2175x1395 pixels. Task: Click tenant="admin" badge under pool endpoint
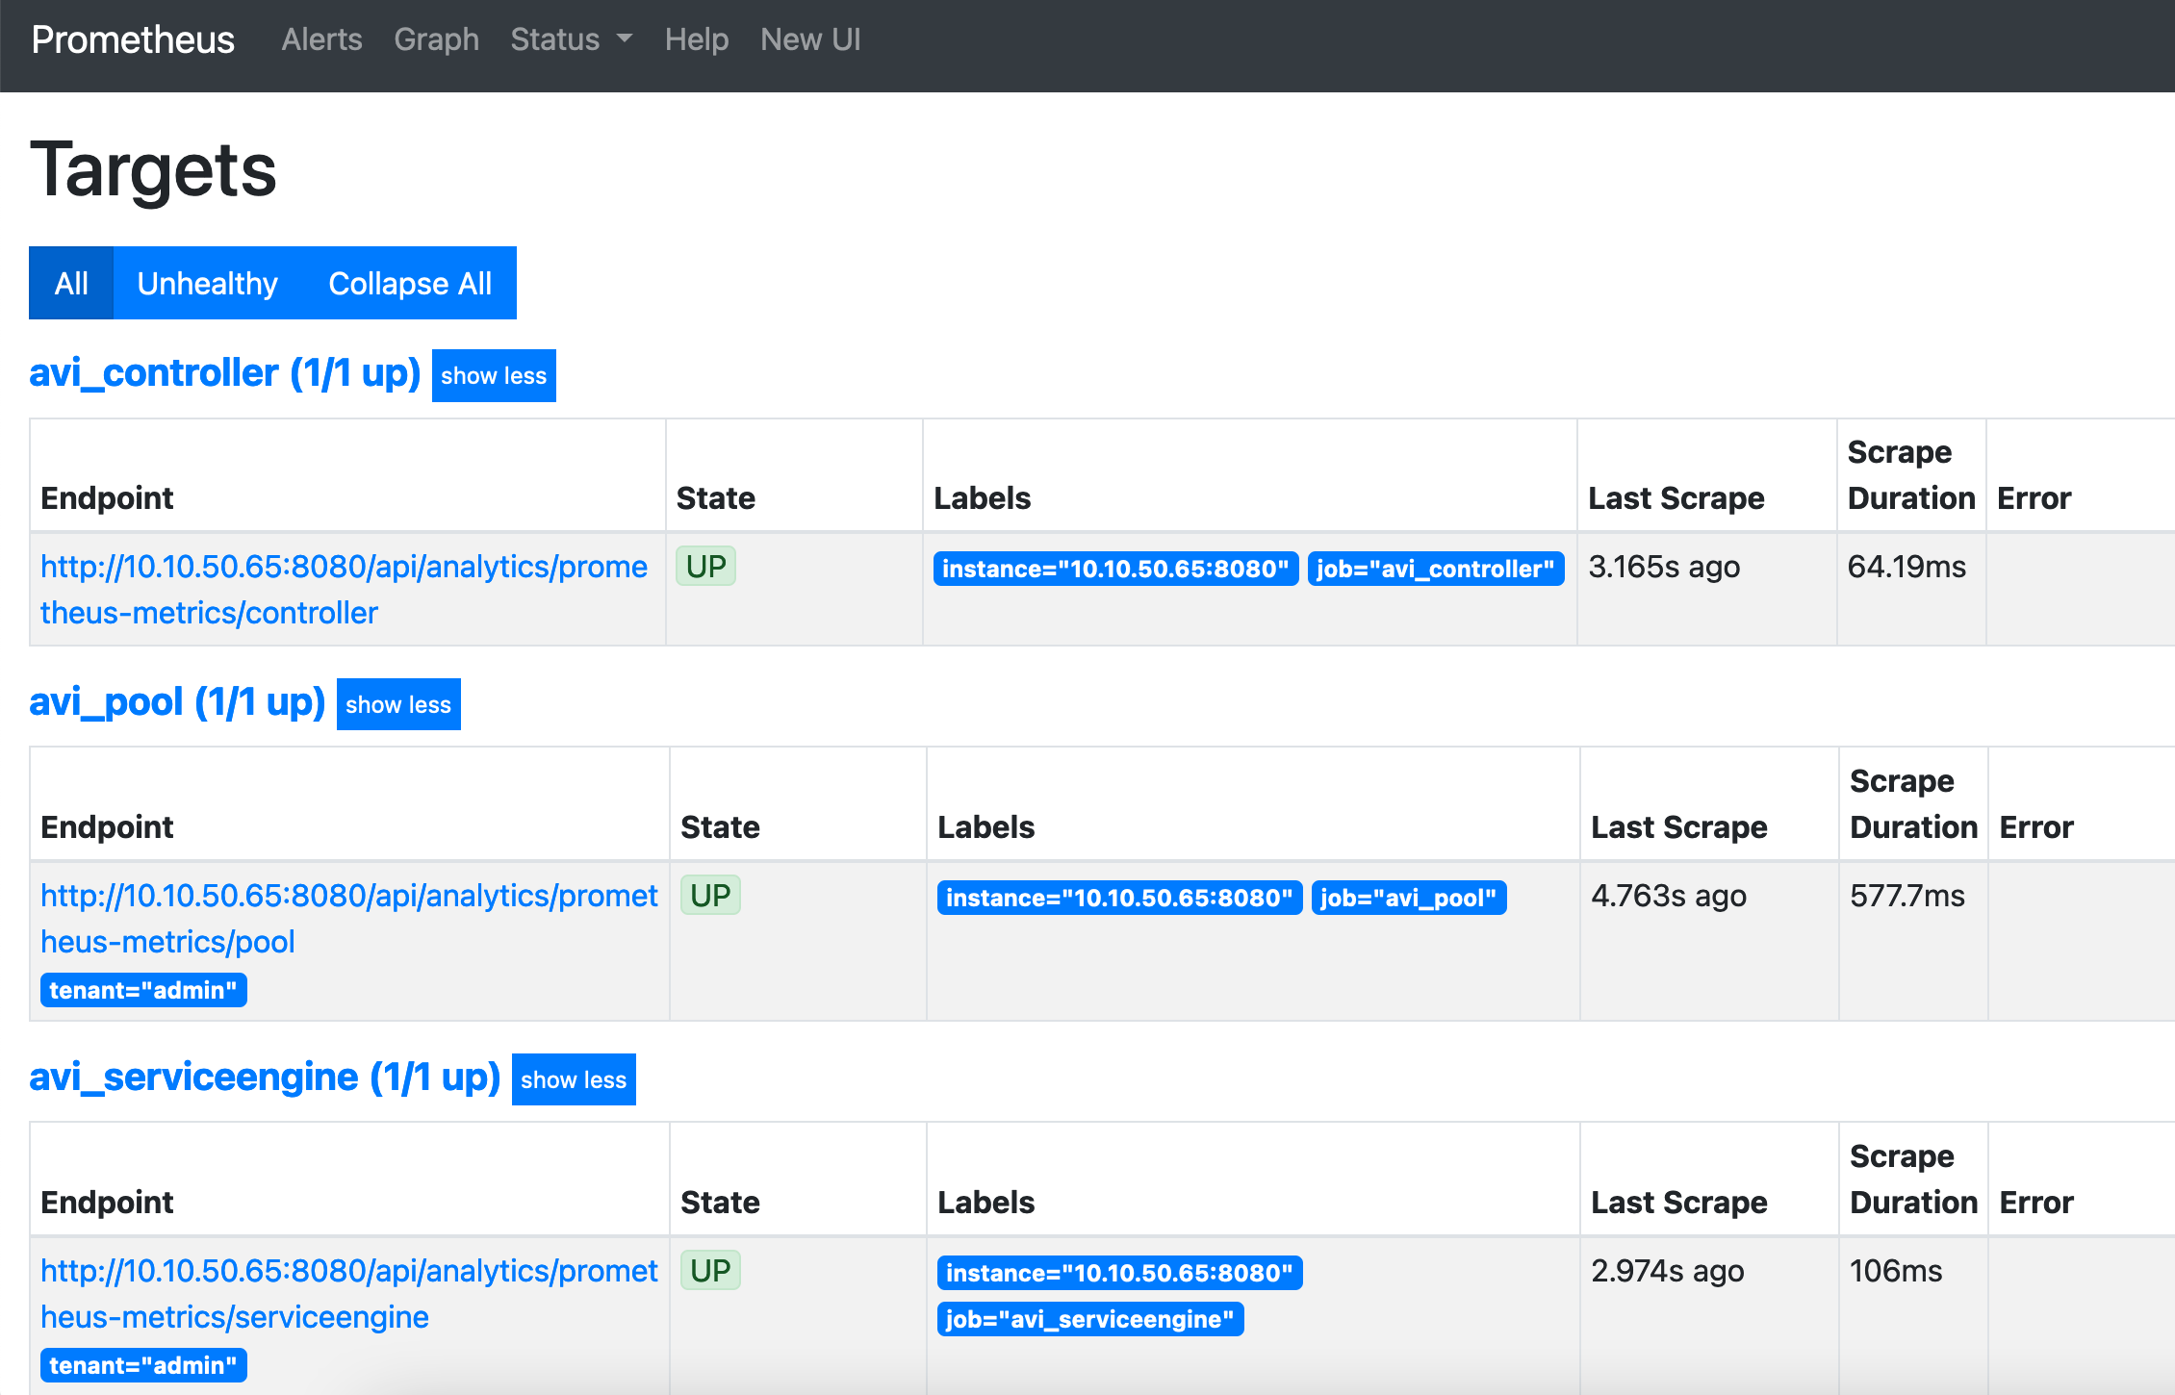(x=143, y=990)
